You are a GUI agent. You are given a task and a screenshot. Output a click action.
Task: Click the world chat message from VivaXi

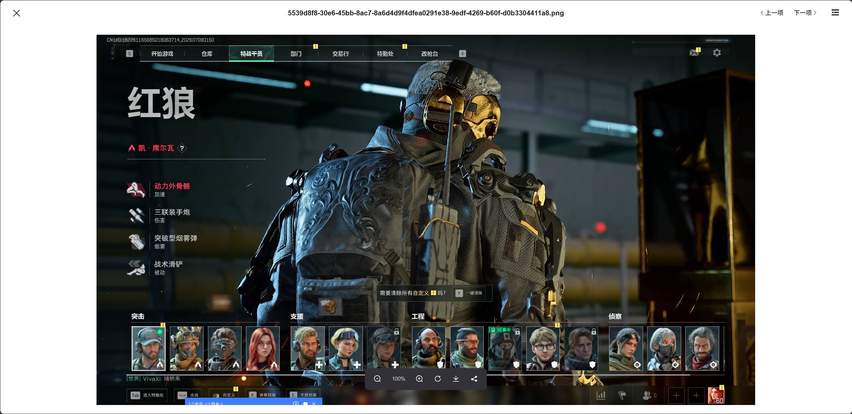point(153,379)
